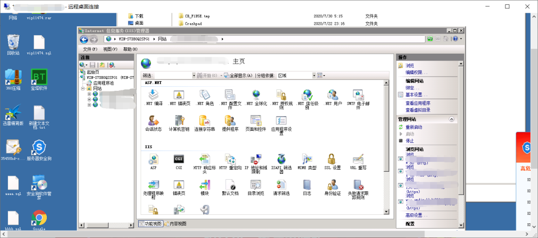Image resolution: width=538 pixels, height=238 pixels.
Task: Click 重新启动 to restart the website
Action: coord(414,127)
